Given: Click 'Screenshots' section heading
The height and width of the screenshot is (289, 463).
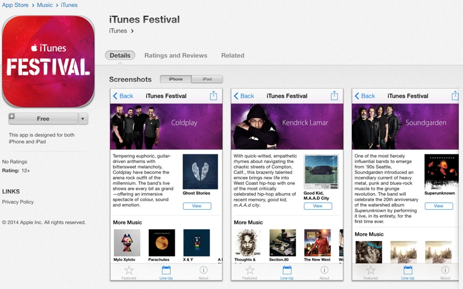Looking at the screenshot, I should (x=130, y=79).
